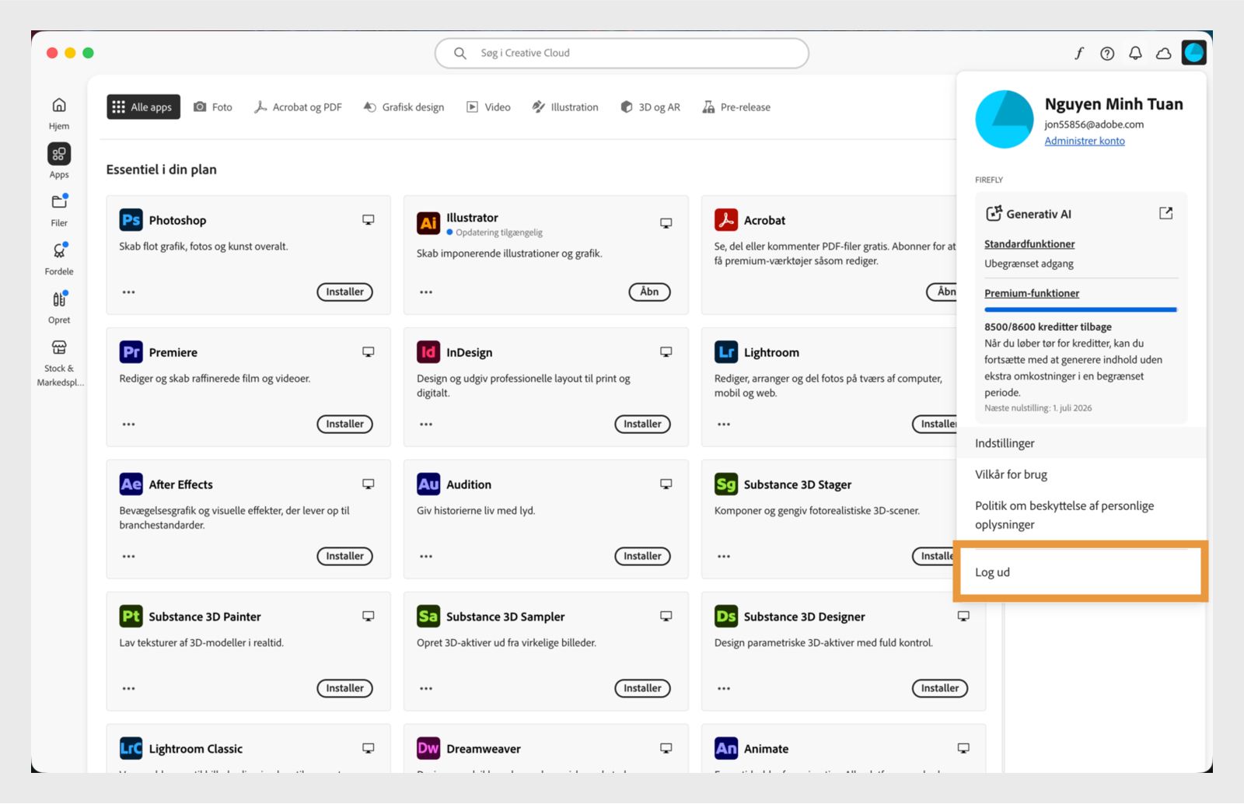1244x804 pixels.
Task: Click the Substance 3D Stager Sg icon
Action: coord(726,484)
